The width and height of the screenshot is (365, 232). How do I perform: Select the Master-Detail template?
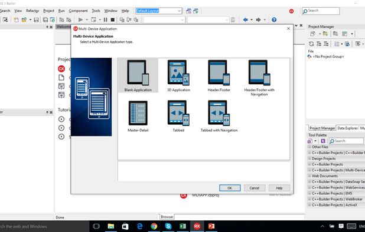click(138, 116)
